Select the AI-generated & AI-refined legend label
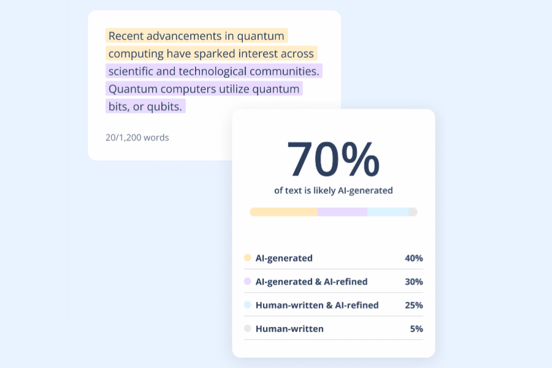552x368 pixels. coord(312,282)
